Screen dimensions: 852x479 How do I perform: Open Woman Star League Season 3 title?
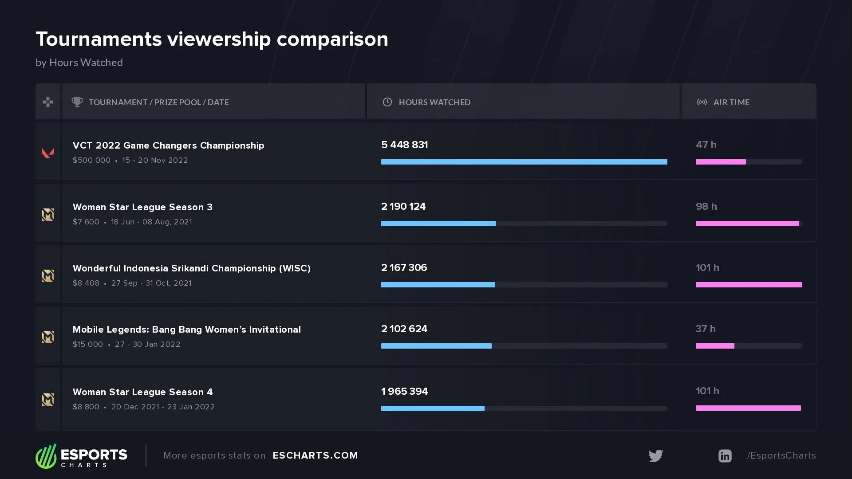[142, 207]
